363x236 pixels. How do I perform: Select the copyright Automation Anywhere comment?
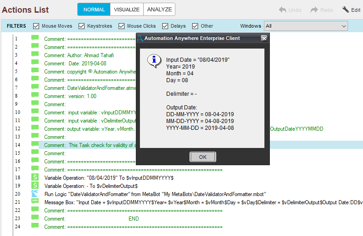pos(90,72)
